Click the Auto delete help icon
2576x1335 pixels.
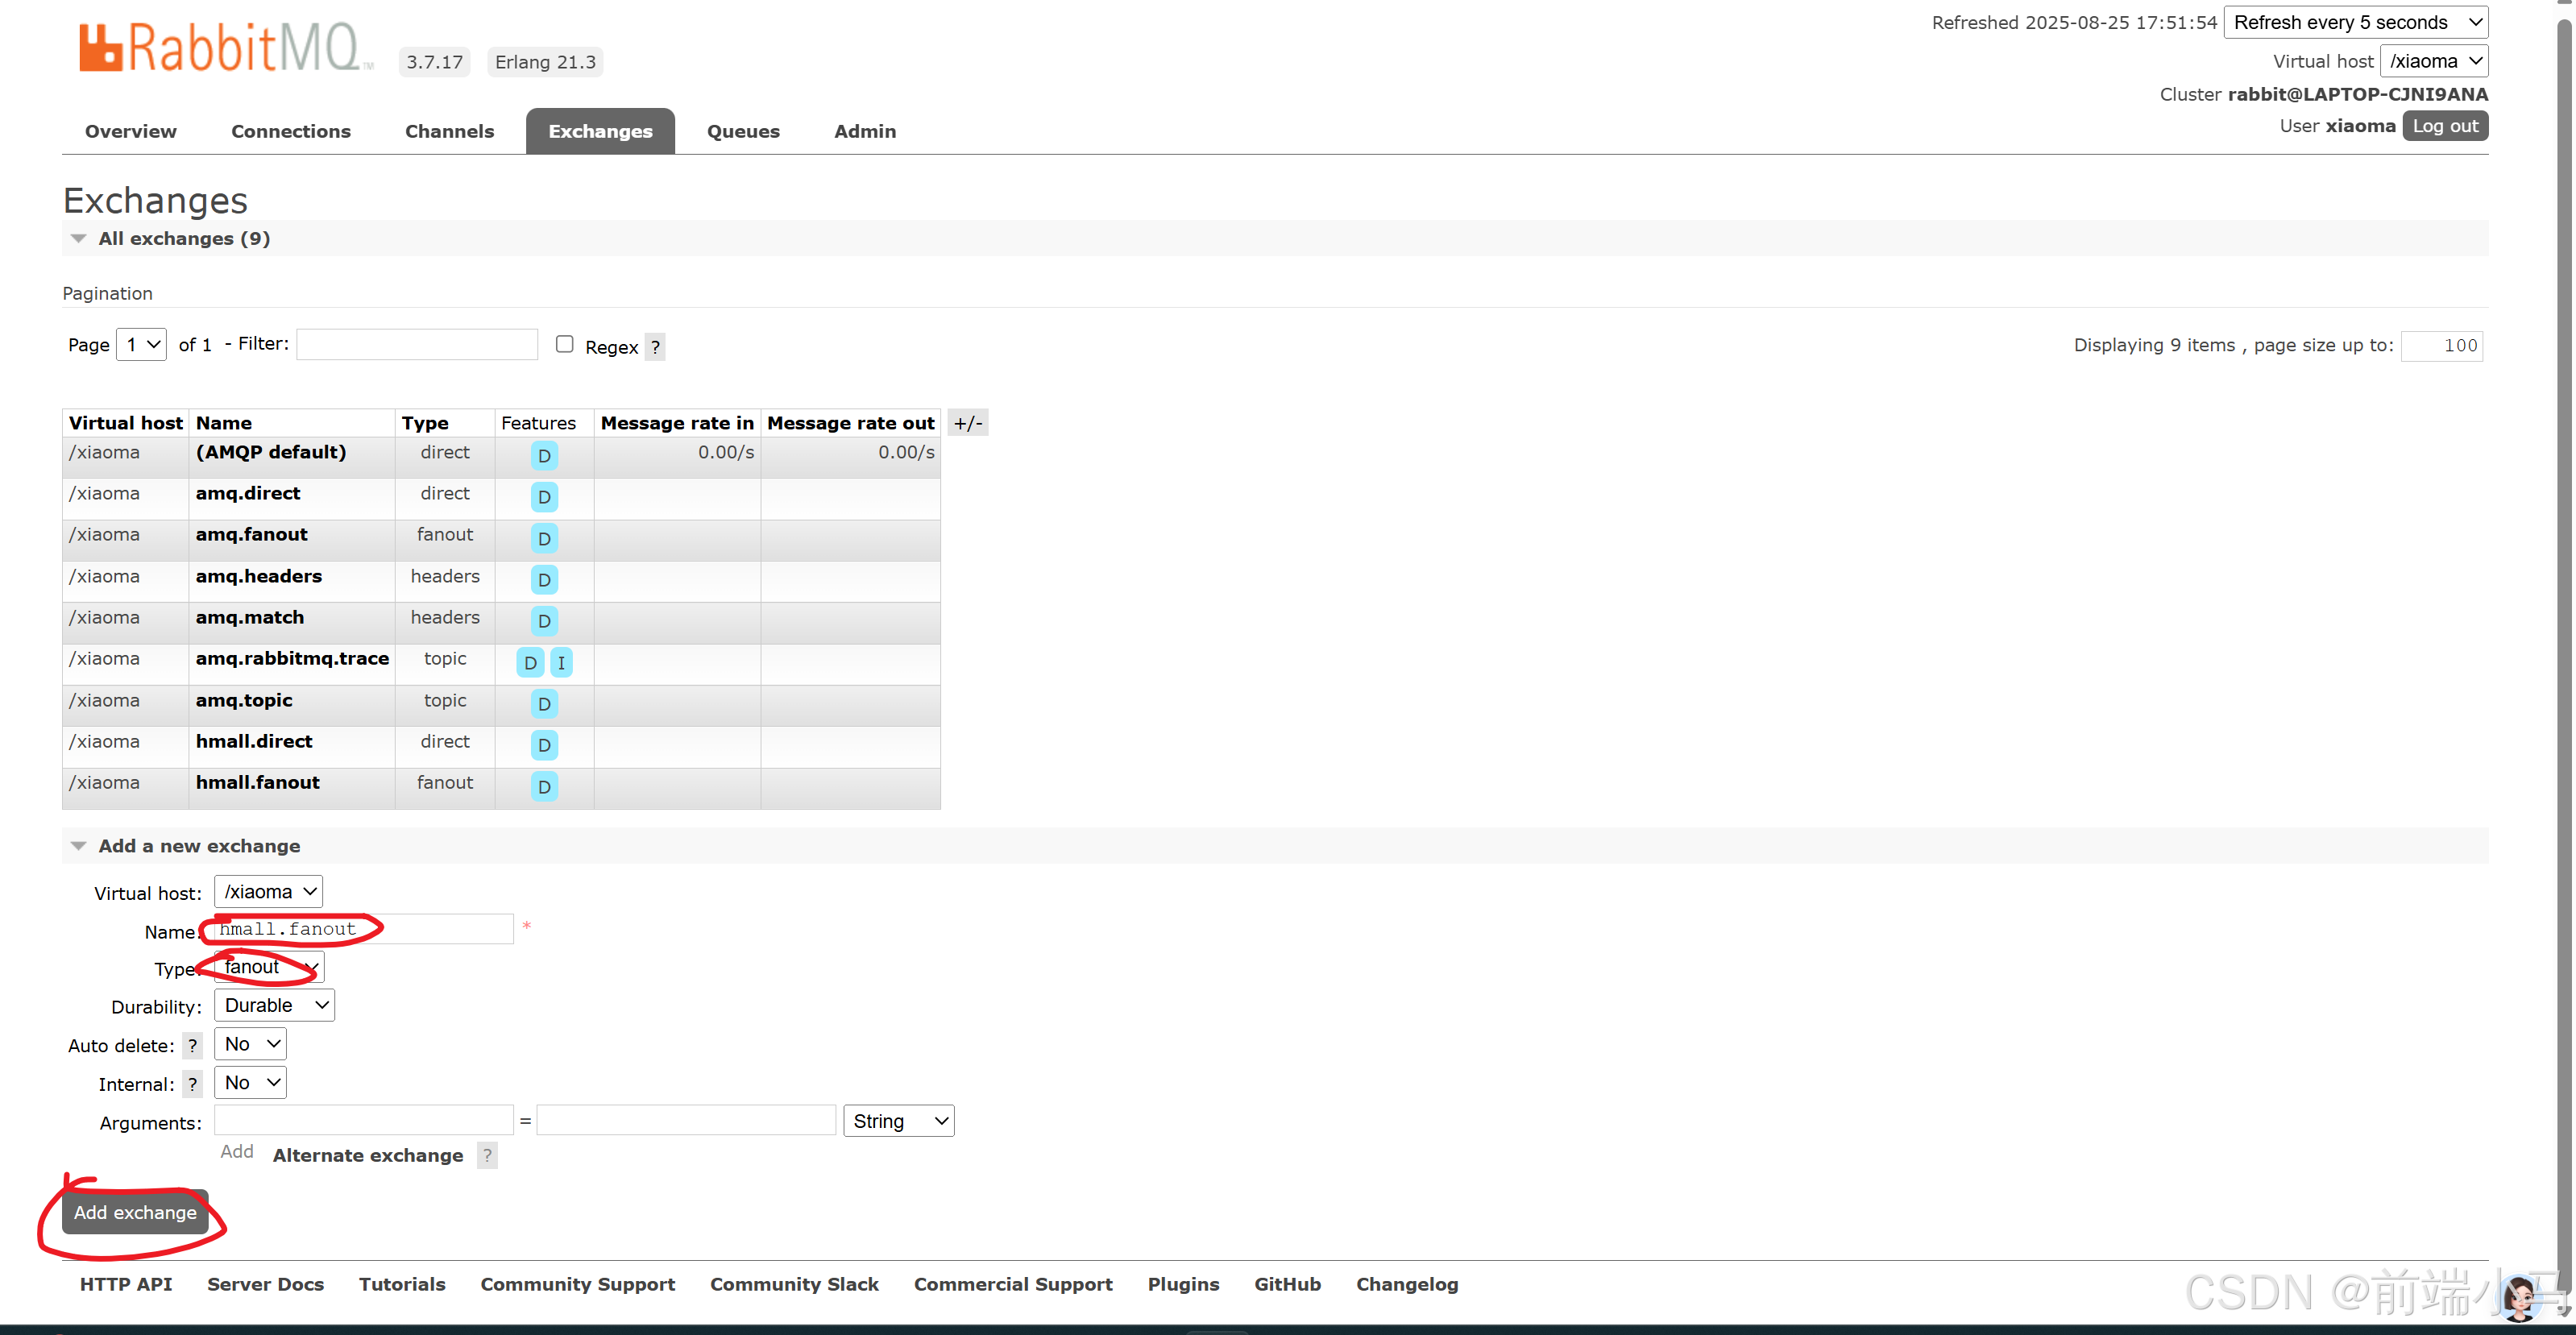(x=193, y=1045)
